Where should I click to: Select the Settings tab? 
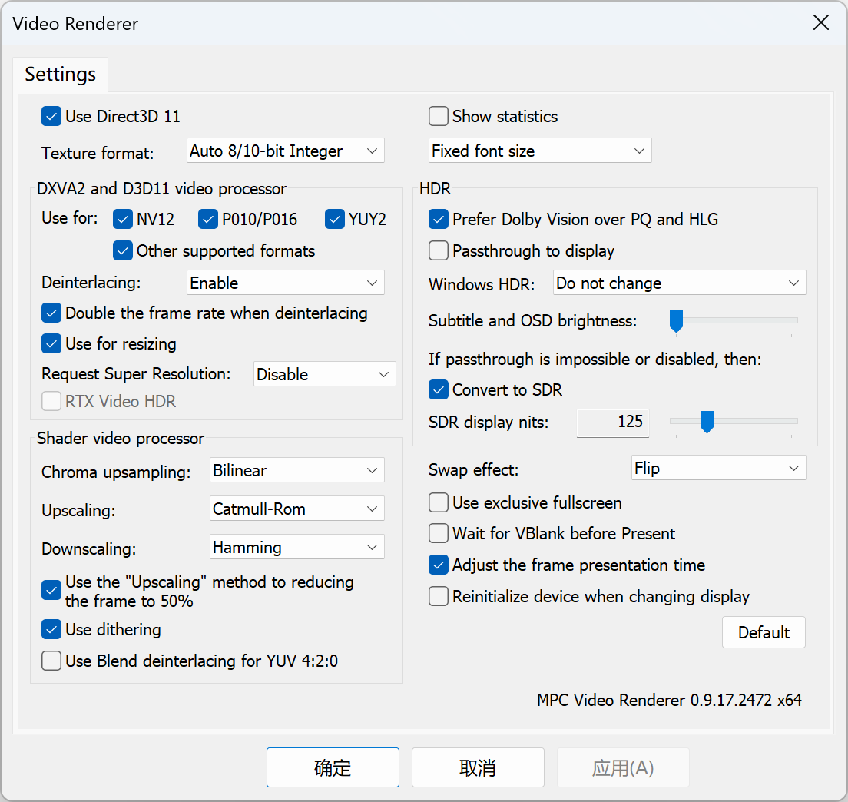click(60, 75)
